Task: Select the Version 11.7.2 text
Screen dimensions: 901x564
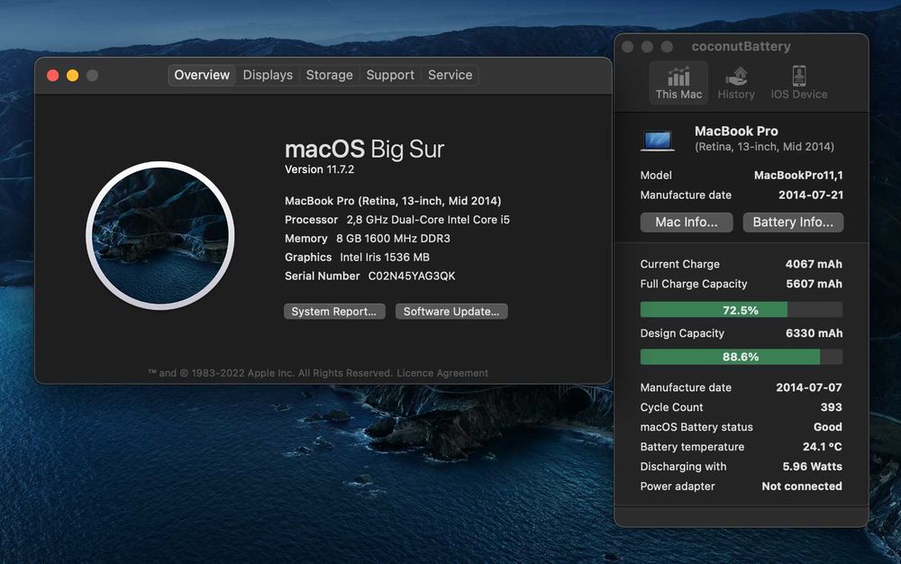Action: pos(320,169)
